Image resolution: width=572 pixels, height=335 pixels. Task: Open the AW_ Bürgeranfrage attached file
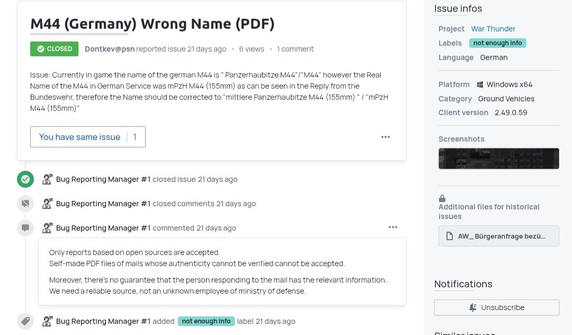point(498,236)
